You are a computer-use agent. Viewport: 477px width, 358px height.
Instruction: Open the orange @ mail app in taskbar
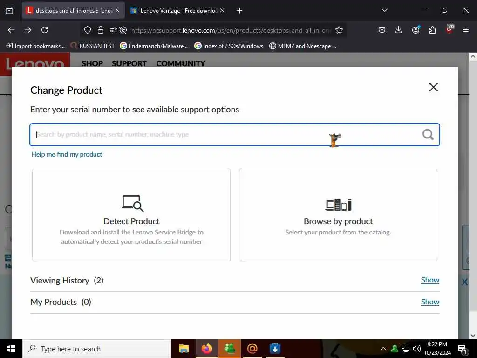(x=252, y=349)
